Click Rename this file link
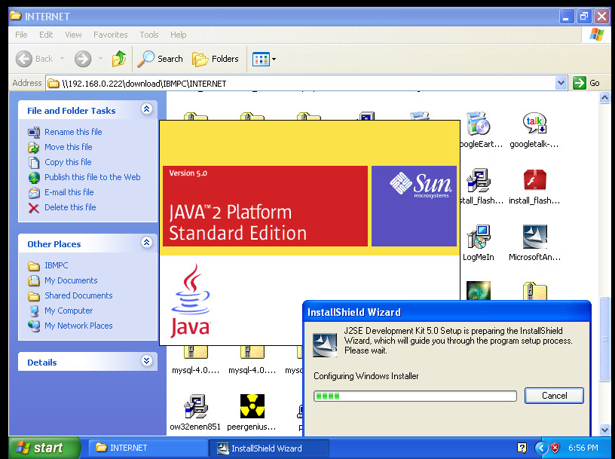615x459 pixels. click(72, 132)
